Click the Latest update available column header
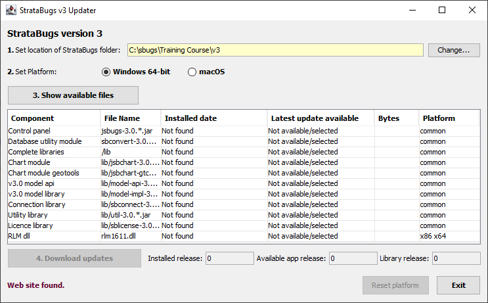This screenshot has width=488, height=303. (321, 118)
